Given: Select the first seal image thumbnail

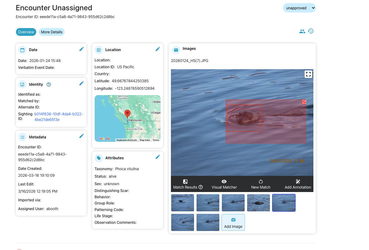Looking at the screenshot, I should 182,203.
